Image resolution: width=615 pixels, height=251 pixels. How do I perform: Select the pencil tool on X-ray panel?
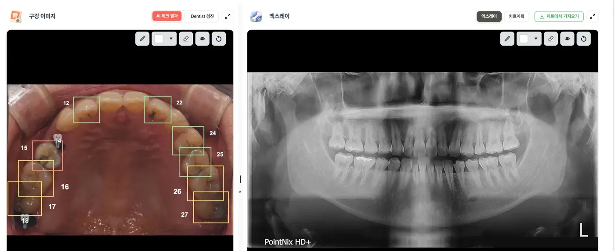tap(507, 39)
